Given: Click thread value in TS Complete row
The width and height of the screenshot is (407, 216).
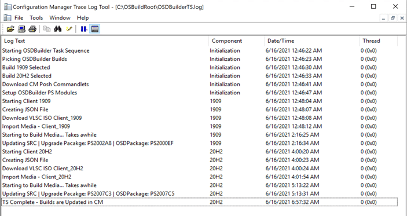Looking at the screenshot, I should 369,202.
